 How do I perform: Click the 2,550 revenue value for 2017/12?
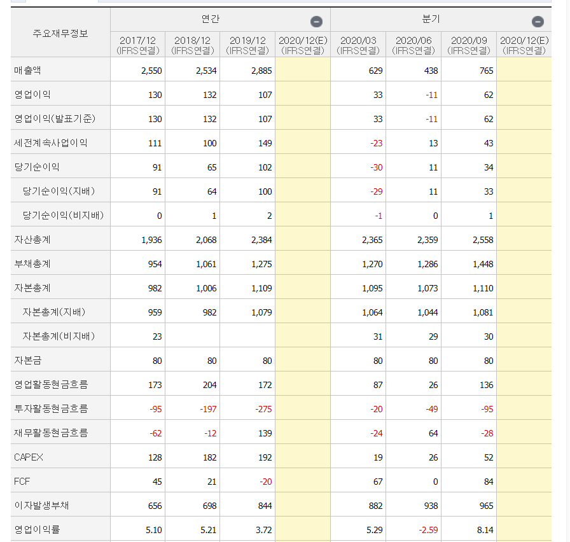(151, 71)
